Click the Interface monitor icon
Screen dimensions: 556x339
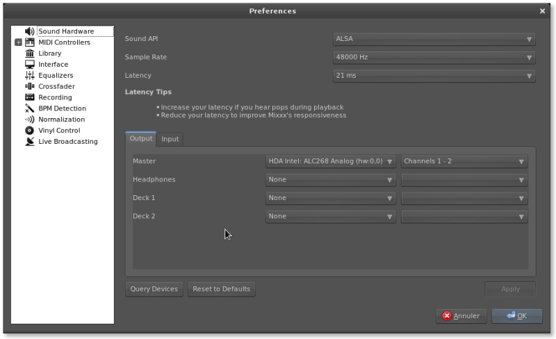(30, 64)
